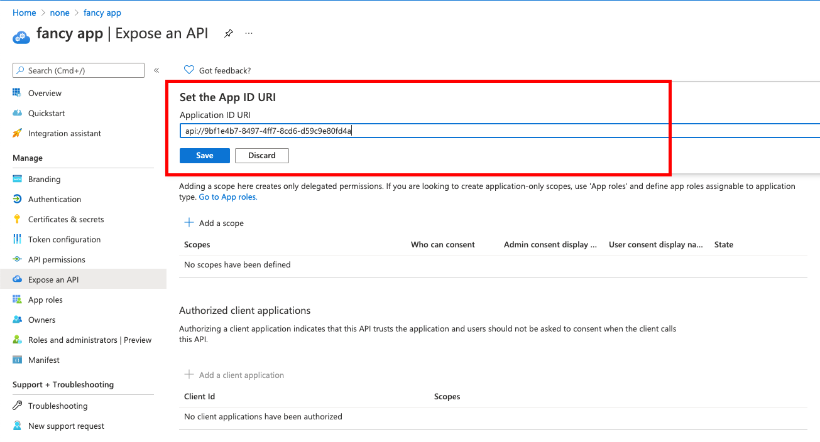Save the Application ID URI
Screen dimensions: 820x442
(204, 155)
